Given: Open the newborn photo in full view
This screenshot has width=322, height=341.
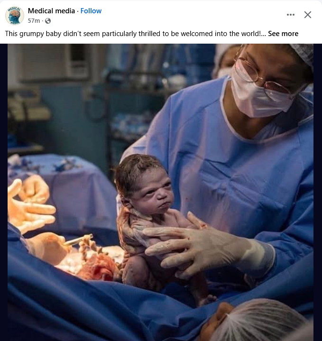Looking at the screenshot, I should 160,192.
